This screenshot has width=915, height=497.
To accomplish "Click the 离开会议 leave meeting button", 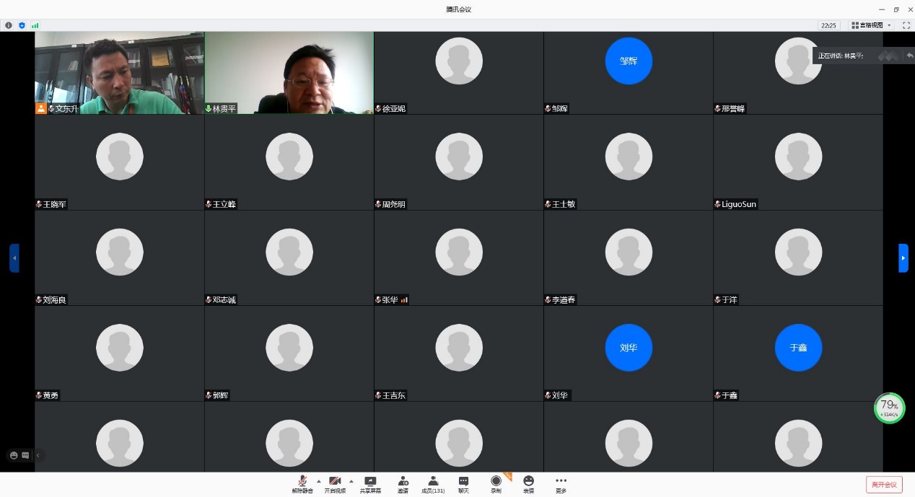I will 884,484.
